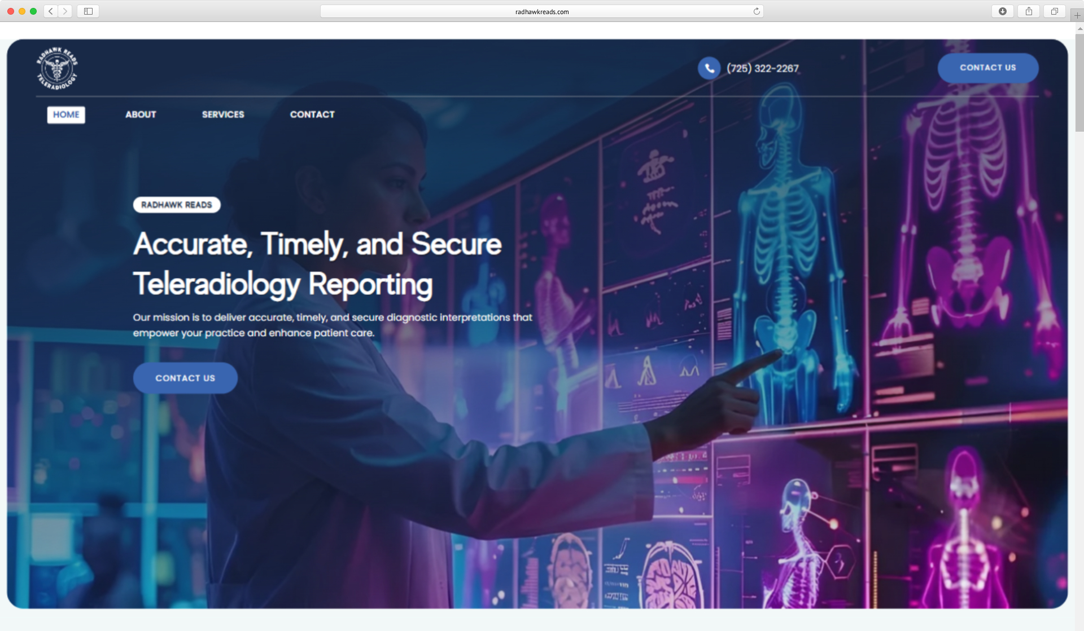Click the blue phone icon
The image size is (1084, 631).
[x=709, y=68]
